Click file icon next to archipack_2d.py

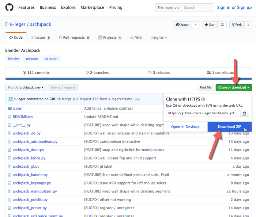click(10, 133)
